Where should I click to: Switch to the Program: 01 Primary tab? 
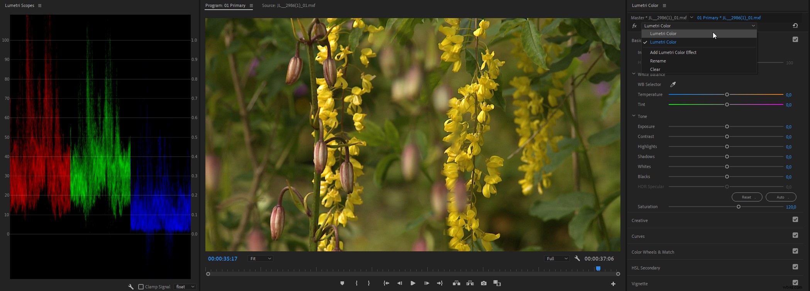pyautogui.click(x=225, y=5)
